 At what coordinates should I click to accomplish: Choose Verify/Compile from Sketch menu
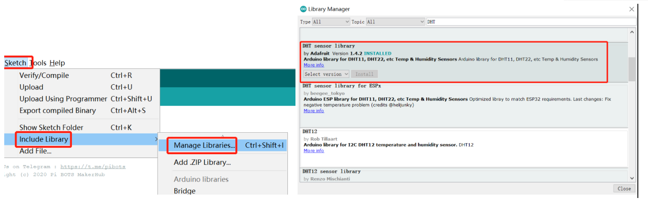coord(82,75)
